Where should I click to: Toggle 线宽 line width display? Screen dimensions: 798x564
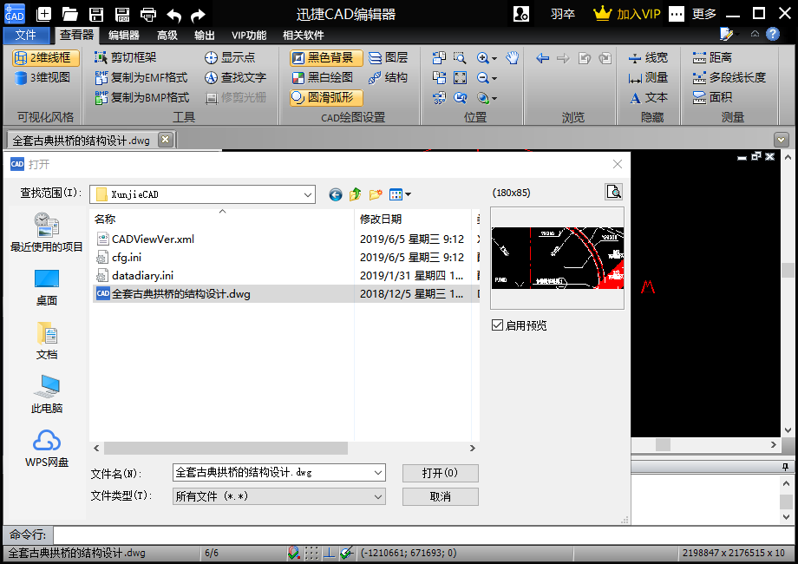648,57
